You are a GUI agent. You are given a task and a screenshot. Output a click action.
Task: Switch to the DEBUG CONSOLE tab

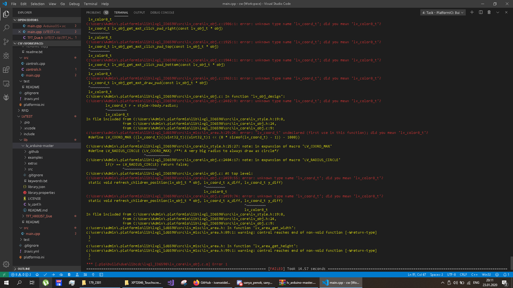tap(162, 13)
